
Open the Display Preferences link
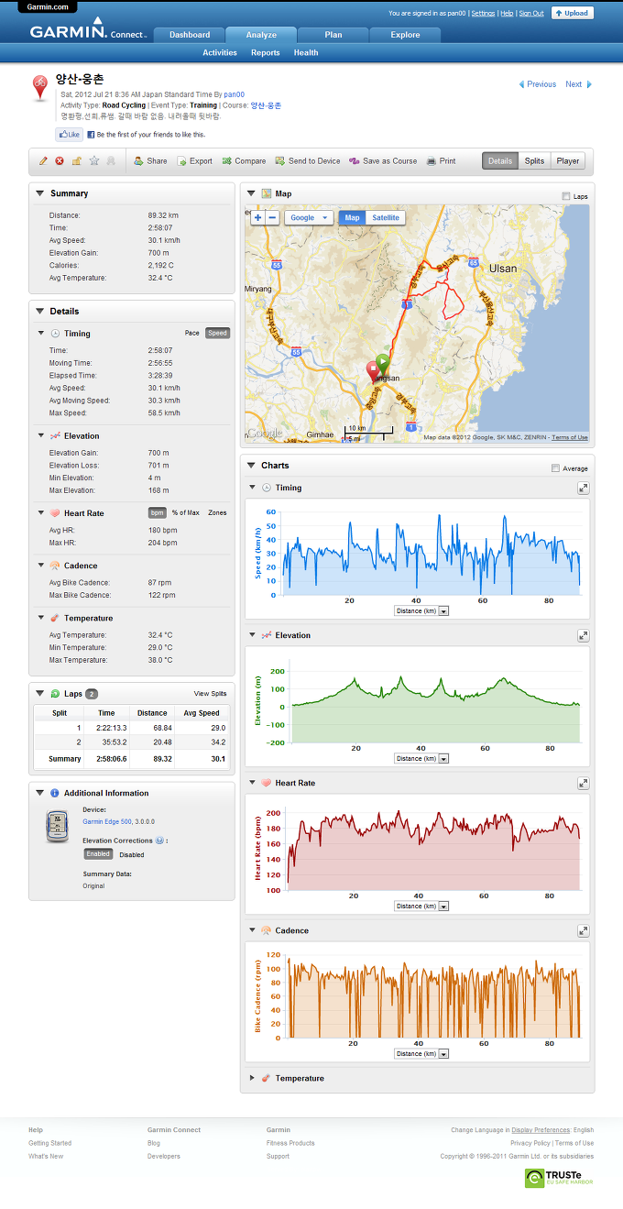pos(541,1130)
